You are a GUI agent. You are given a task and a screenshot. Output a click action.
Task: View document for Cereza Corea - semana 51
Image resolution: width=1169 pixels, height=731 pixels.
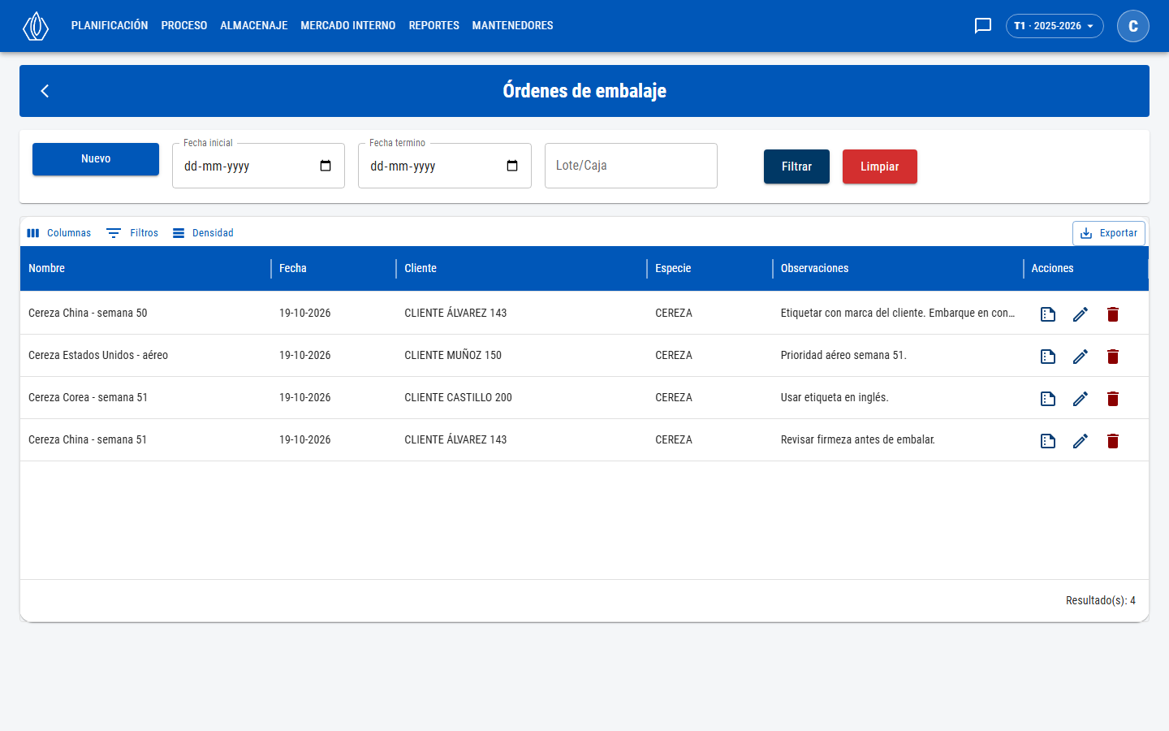1048,399
